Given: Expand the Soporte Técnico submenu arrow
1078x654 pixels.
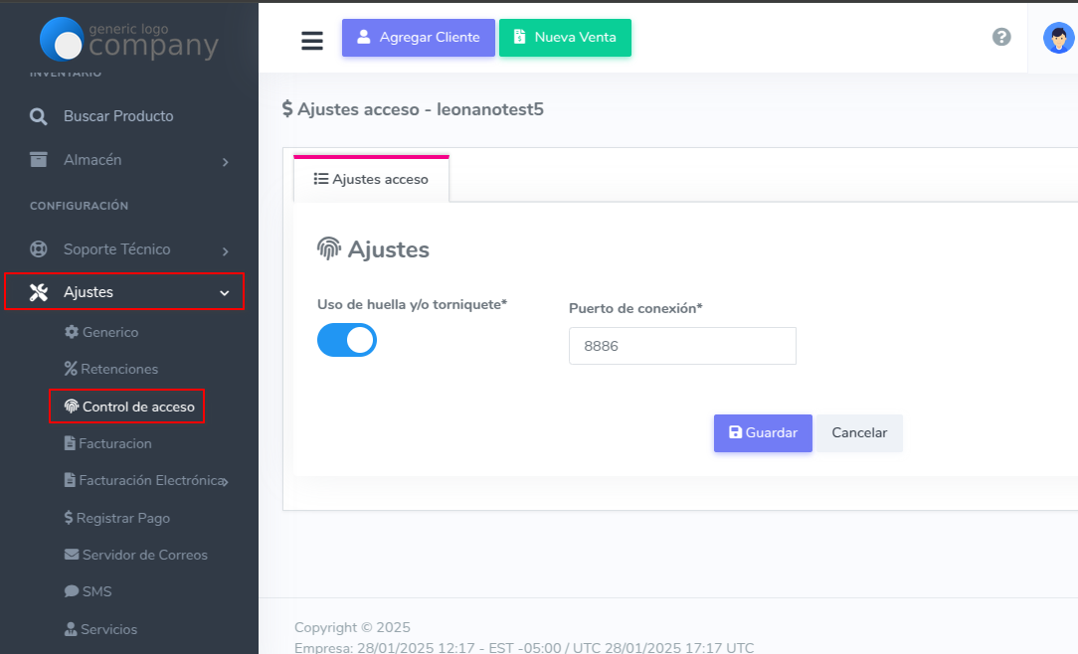Looking at the screenshot, I should click(x=226, y=250).
